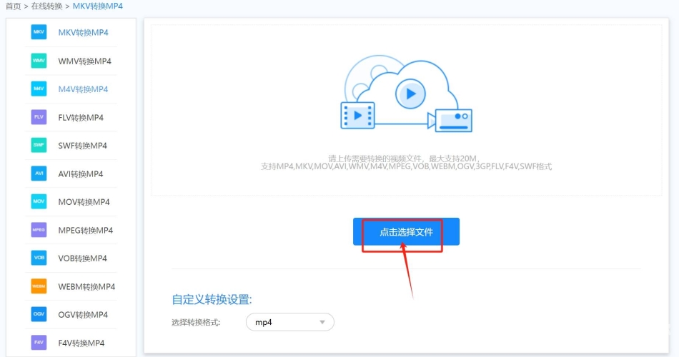Click the M4V format icon in sidebar
679x357 pixels.
(x=39, y=89)
